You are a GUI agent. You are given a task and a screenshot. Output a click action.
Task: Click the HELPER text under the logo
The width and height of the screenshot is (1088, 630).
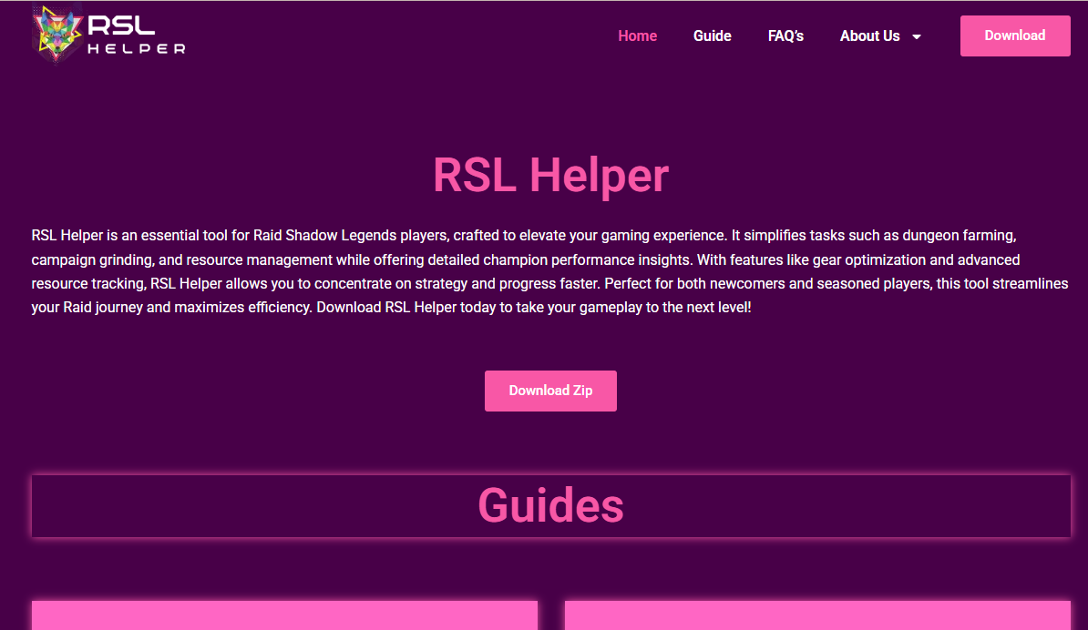click(x=137, y=49)
